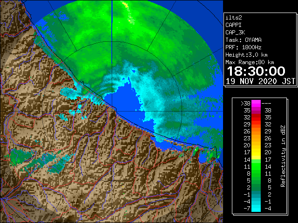
Task: Select the "Task: OYAMA" line
Action: pyautogui.click(x=244, y=40)
